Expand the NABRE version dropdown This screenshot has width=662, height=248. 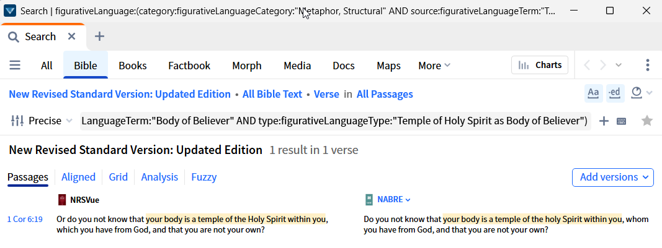point(408,200)
